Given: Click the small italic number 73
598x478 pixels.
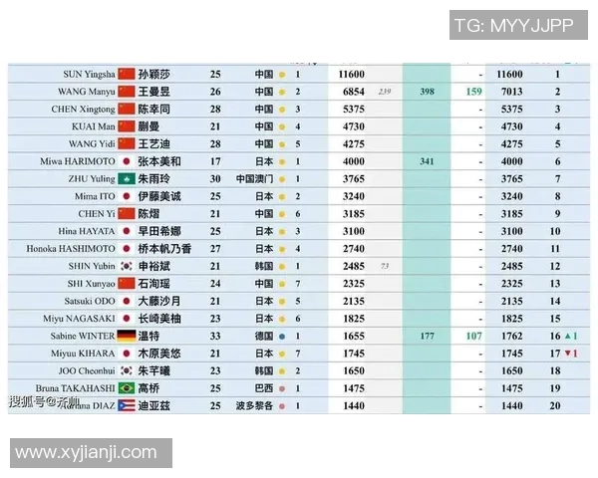Looking at the screenshot, I should [x=385, y=266].
